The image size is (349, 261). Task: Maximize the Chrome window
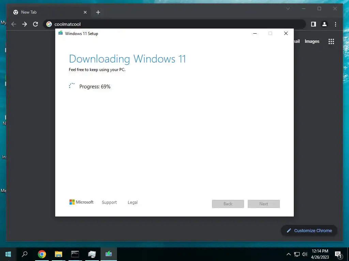[319, 8]
